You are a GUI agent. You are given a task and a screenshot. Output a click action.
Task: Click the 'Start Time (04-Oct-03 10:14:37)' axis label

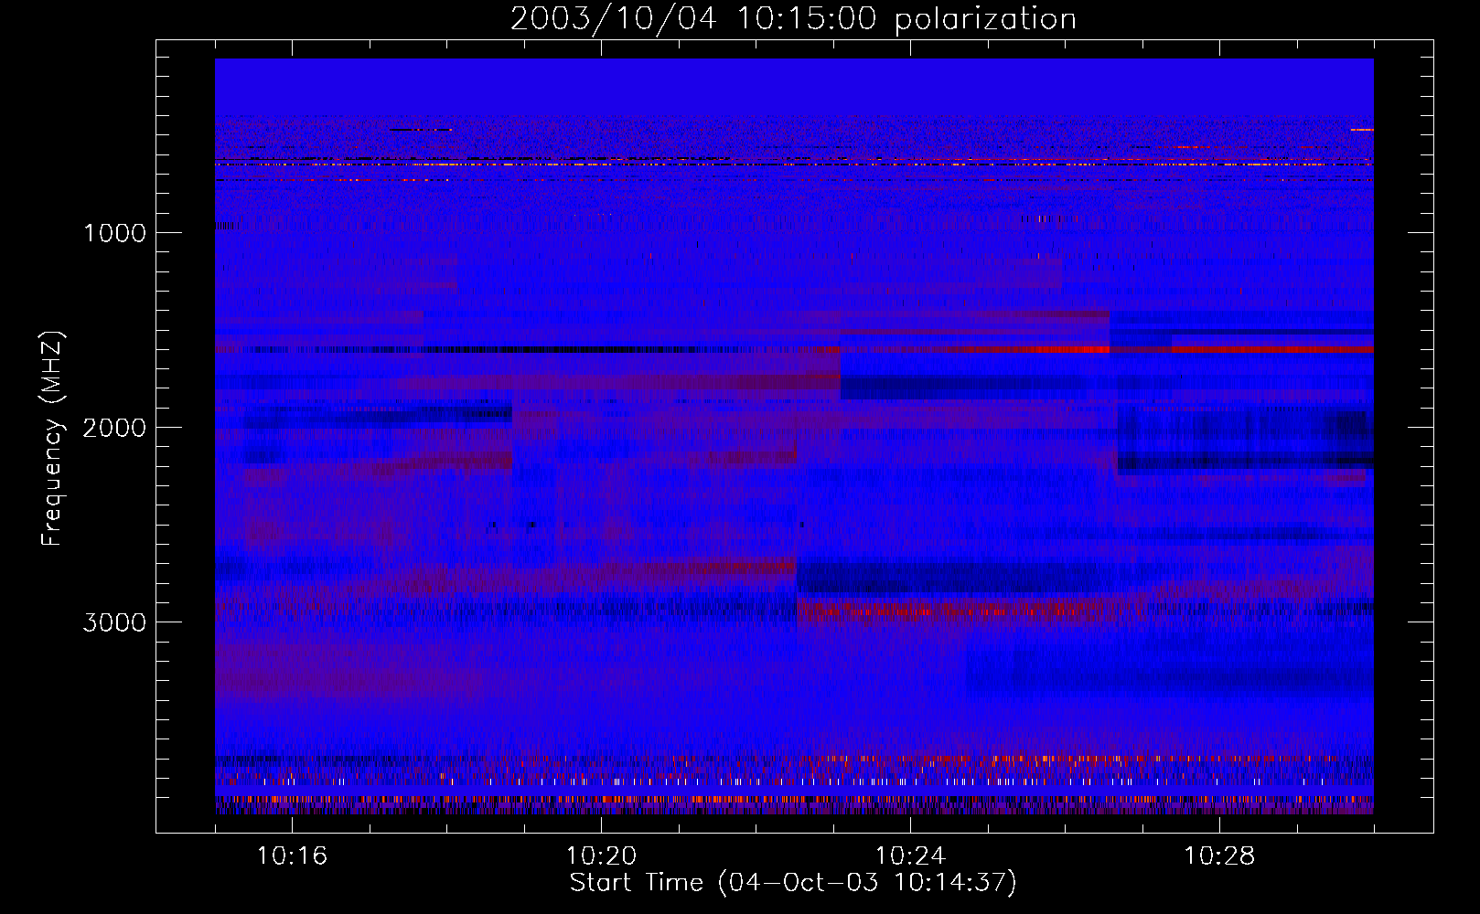[793, 883]
